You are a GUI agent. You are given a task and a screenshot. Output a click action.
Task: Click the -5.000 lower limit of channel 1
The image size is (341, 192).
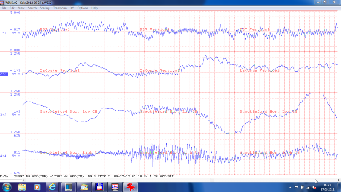tap(14, 50)
